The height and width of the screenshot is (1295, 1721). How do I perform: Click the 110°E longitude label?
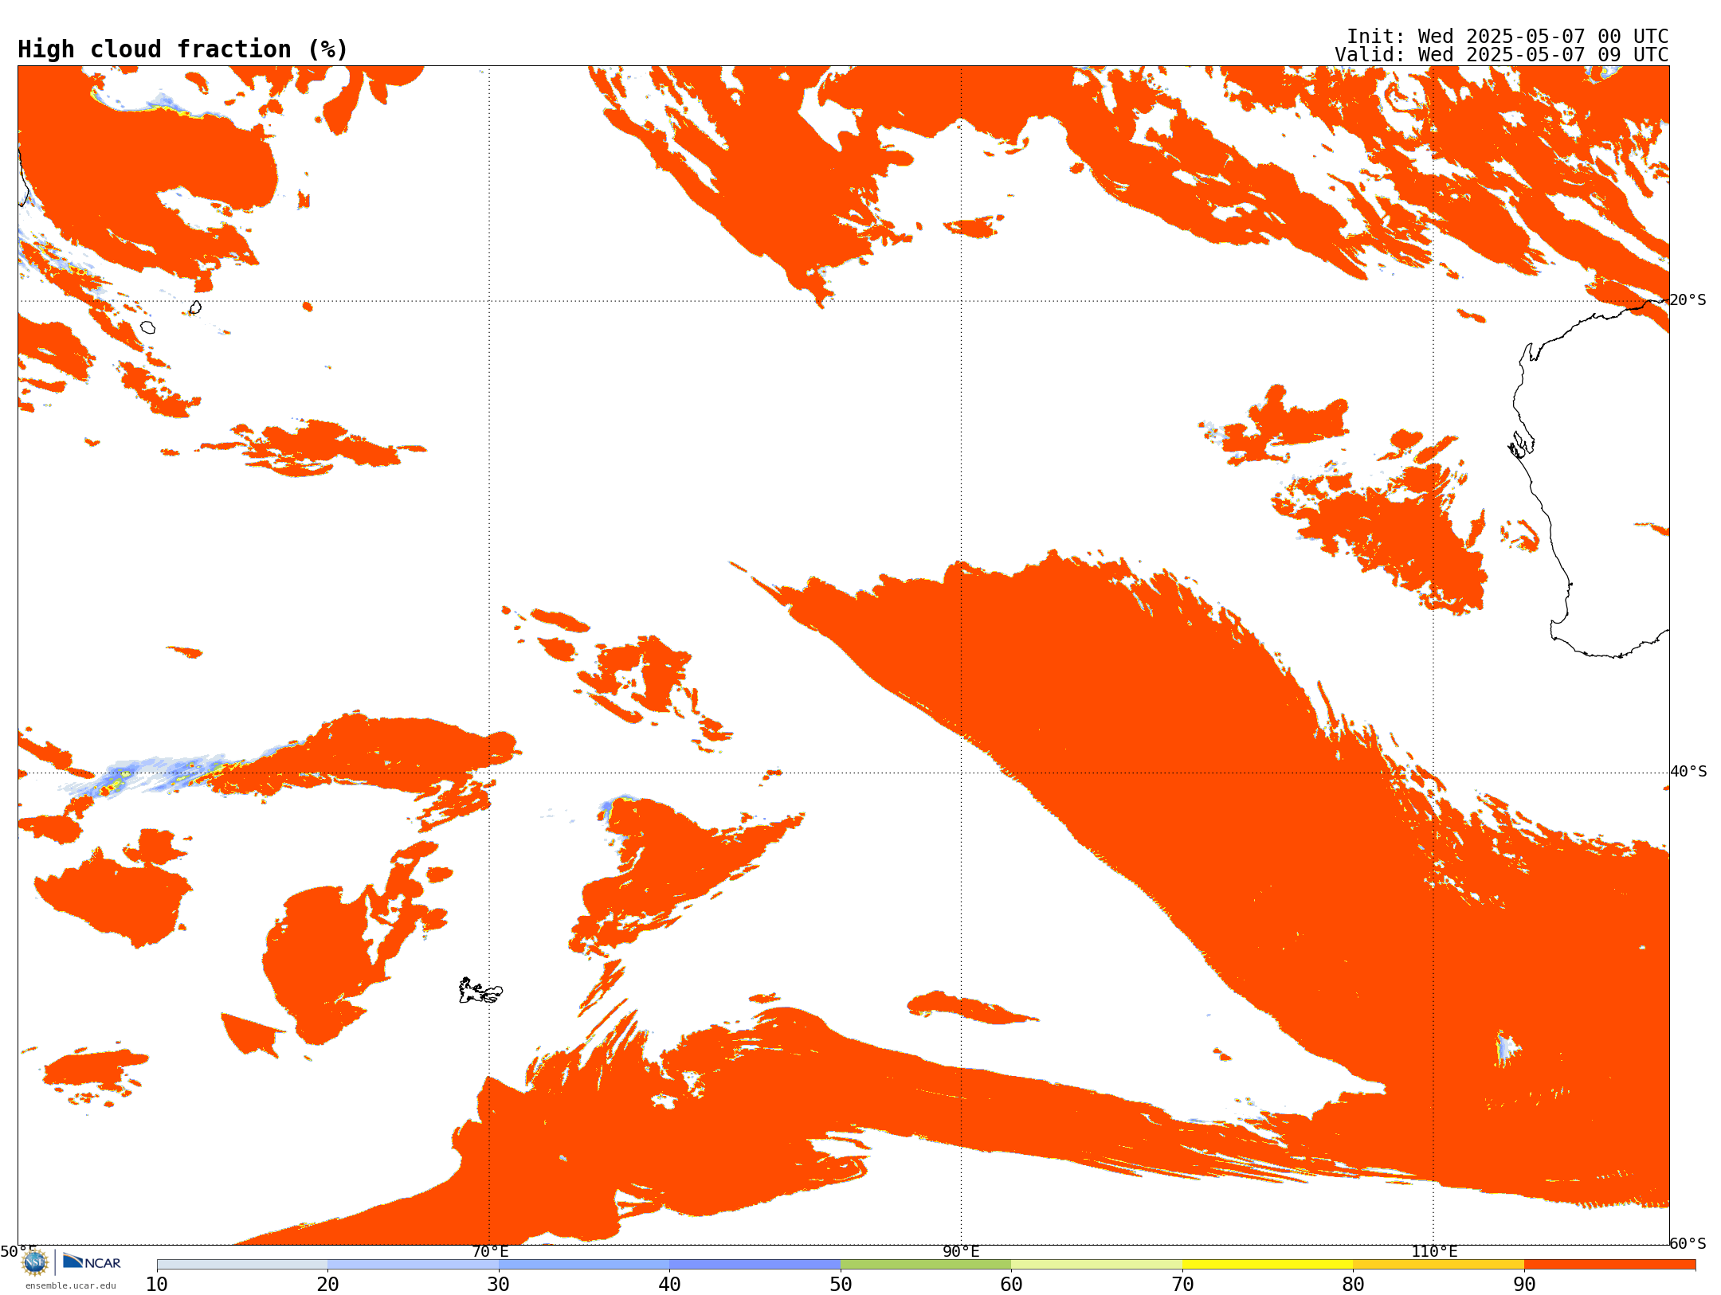coord(1434,1251)
